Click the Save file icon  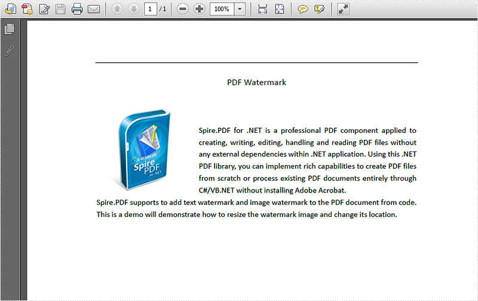tap(60, 9)
